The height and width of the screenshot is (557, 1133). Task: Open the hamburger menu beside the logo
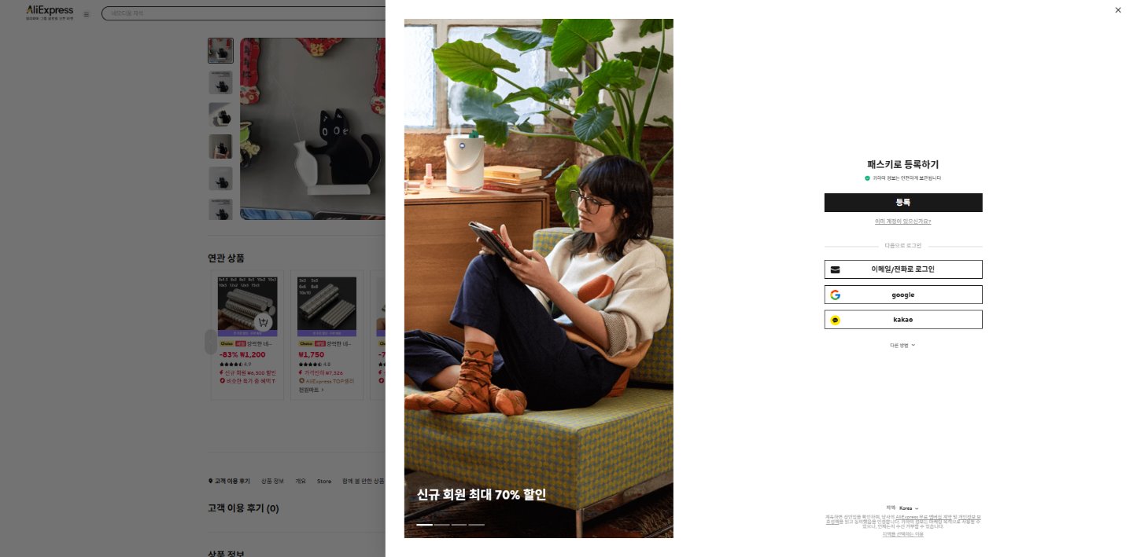pyautogui.click(x=87, y=14)
